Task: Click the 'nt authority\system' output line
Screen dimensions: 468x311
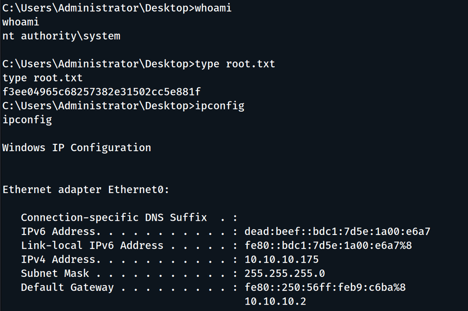Action: 61,36
